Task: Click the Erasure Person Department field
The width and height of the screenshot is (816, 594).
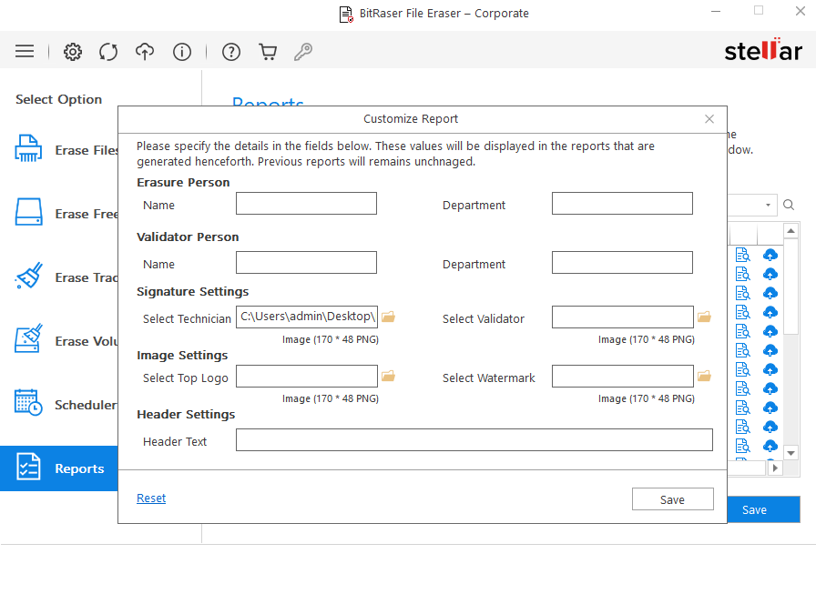Action: [622, 204]
